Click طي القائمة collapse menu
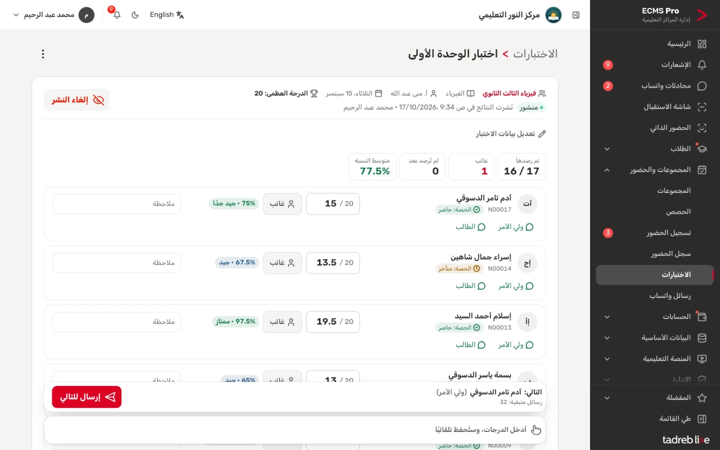Screen dimensions: 720x450 click(x=655, y=419)
